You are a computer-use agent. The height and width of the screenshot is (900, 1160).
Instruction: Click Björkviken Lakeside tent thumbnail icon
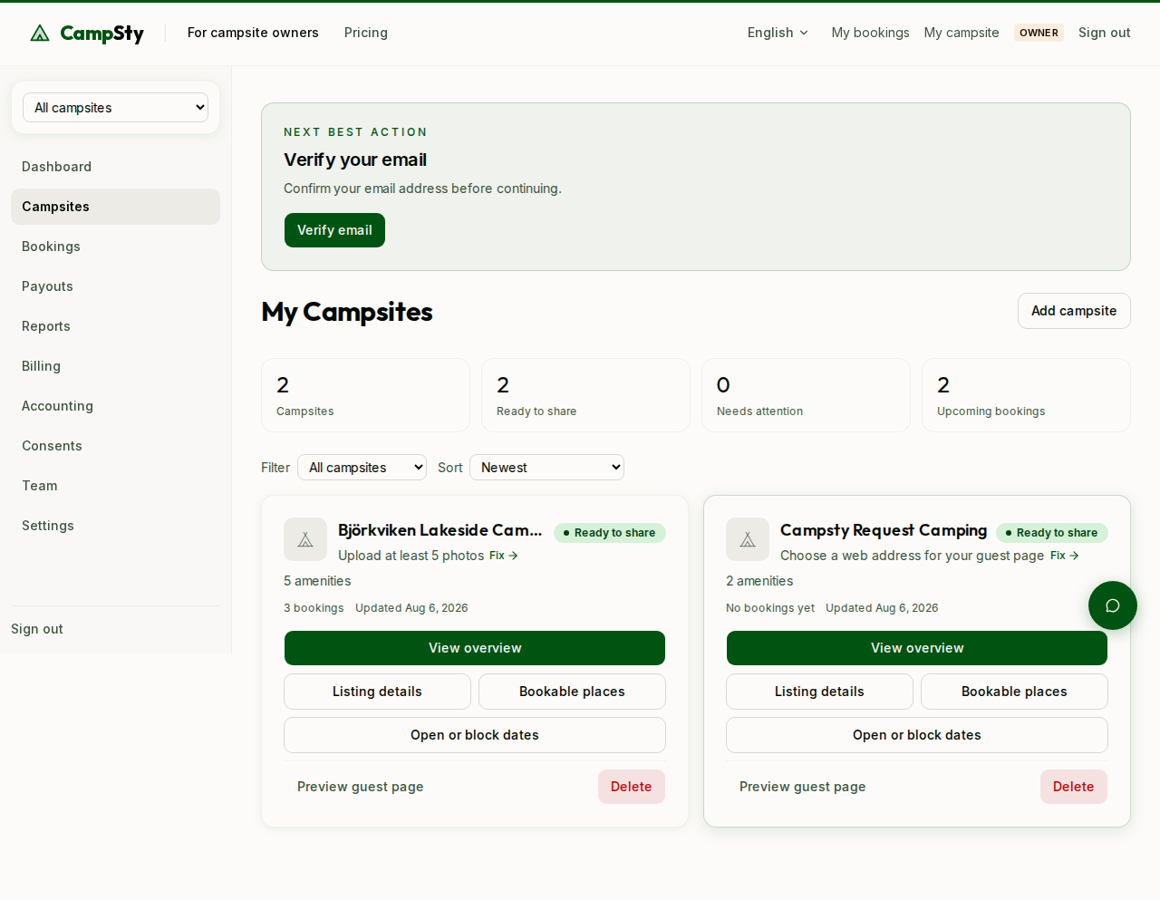pyautogui.click(x=305, y=539)
